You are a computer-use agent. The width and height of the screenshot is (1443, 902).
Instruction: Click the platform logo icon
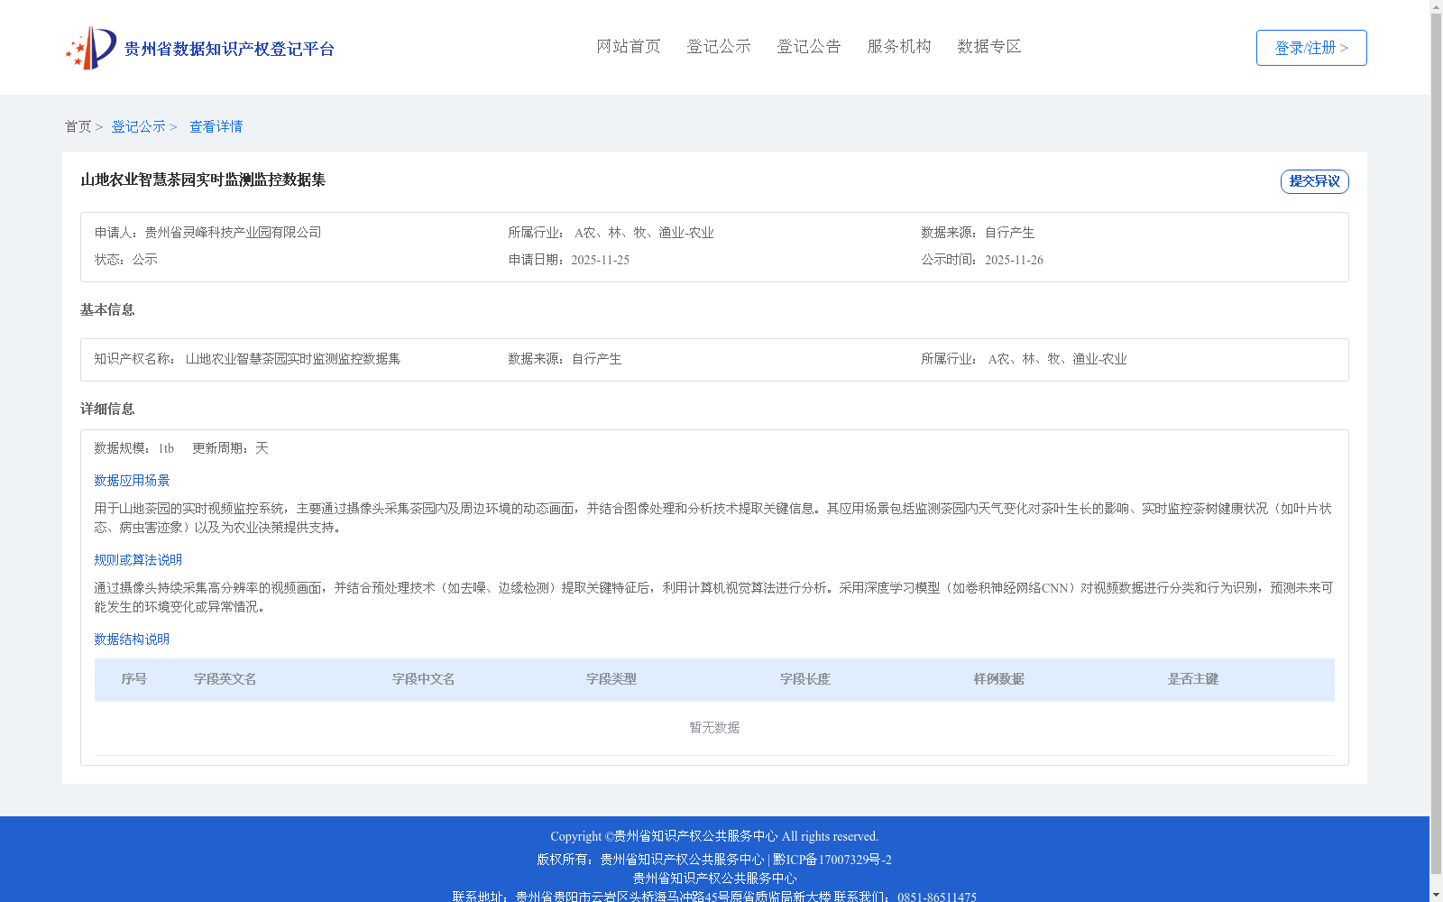tap(91, 48)
